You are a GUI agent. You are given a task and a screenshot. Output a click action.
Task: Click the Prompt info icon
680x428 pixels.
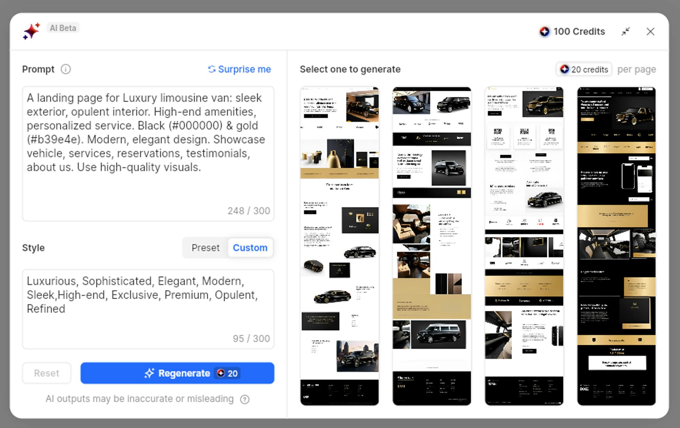coord(66,69)
